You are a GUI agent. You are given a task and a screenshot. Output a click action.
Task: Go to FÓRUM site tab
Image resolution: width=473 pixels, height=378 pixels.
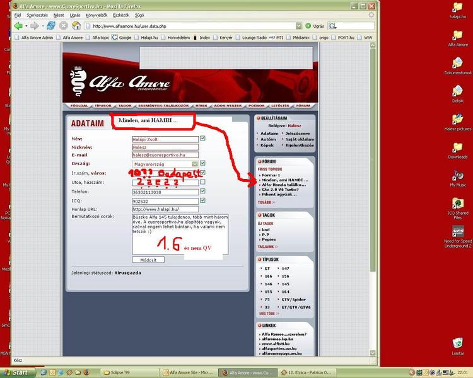point(303,106)
